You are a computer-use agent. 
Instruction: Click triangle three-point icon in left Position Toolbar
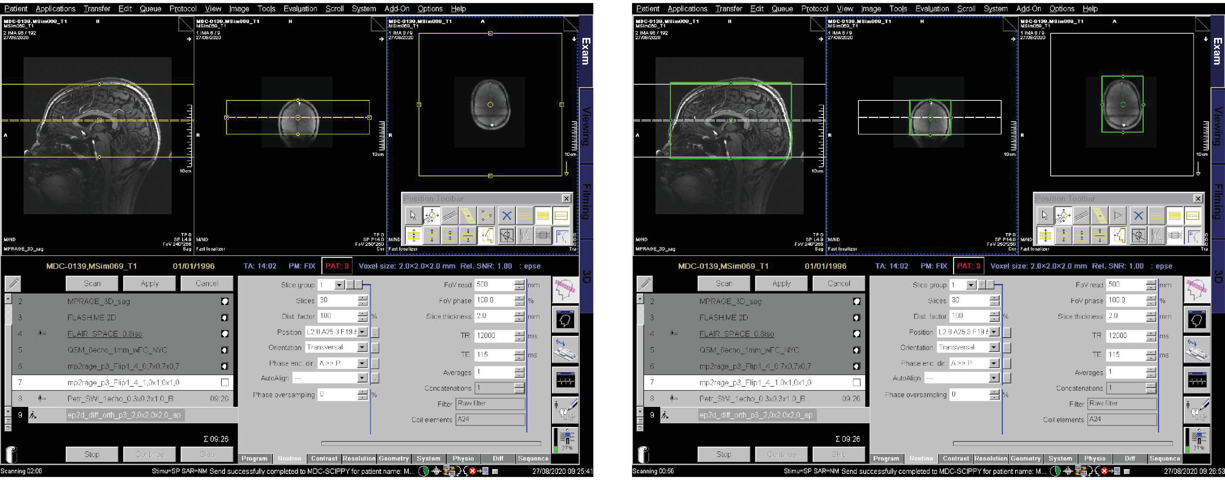point(486,216)
